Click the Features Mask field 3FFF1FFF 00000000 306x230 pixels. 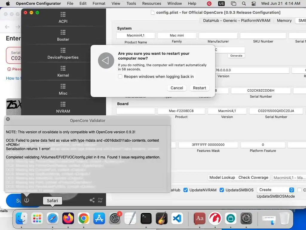(x=208, y=145)
